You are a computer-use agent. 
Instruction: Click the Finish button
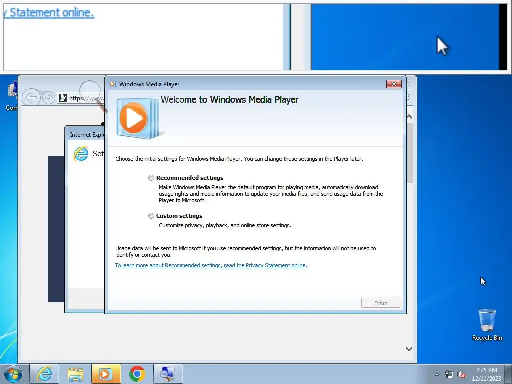click(x=380, y=303)
